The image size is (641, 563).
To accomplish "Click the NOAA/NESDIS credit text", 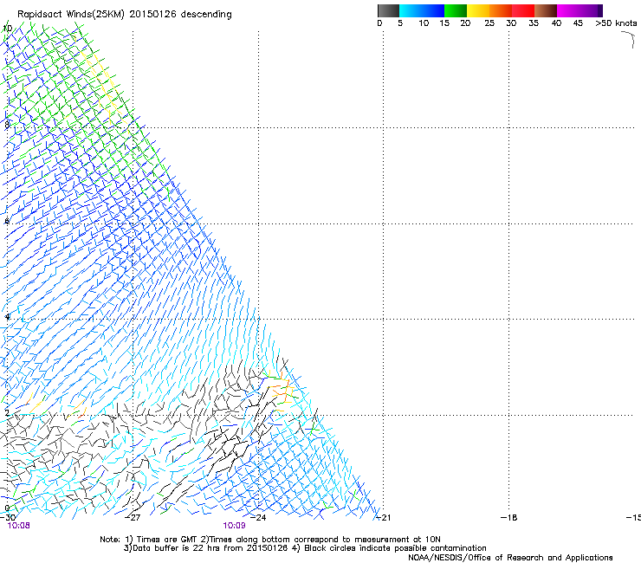I will tap(510, 558).
